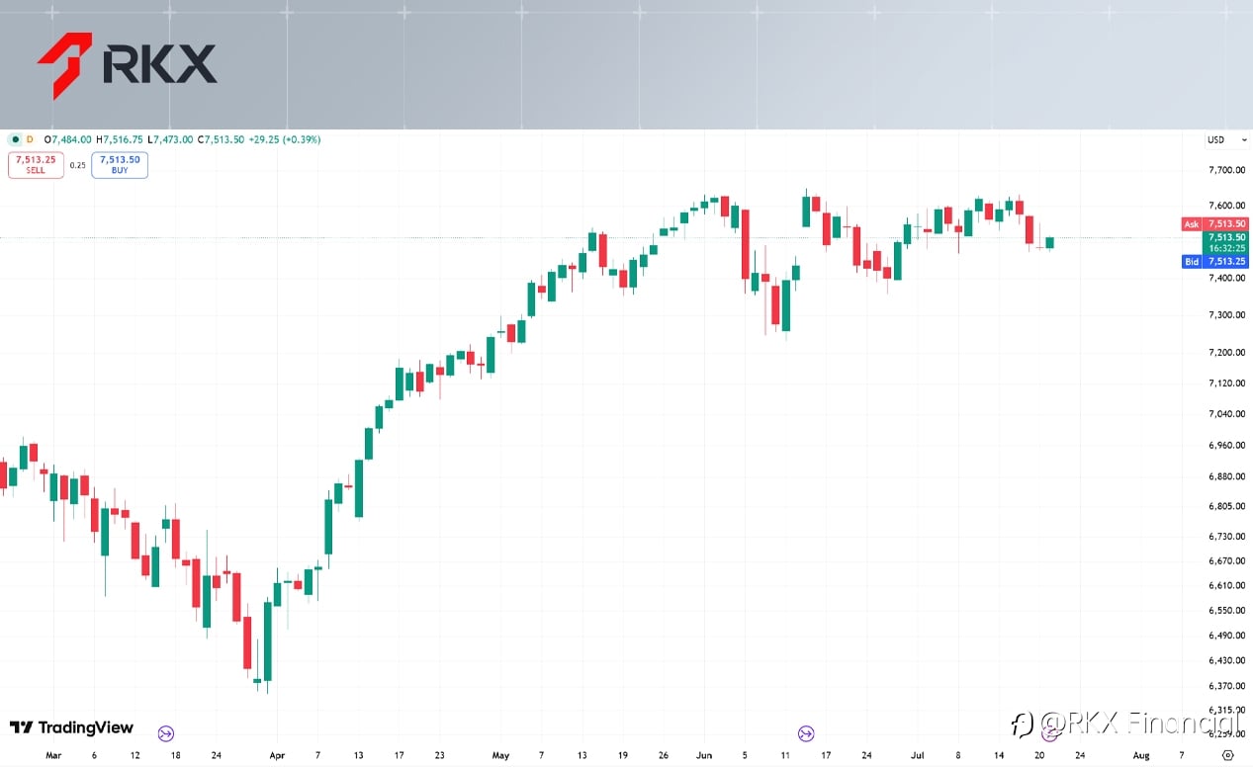Open the chart settings hexagon icon
1253x767 pixels.
1227,754
